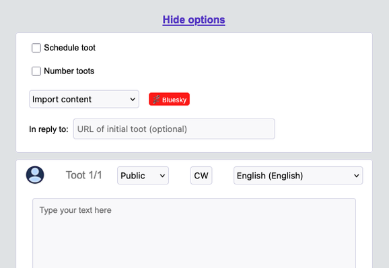Screen dimensions: 389x268
Task: Click the Hide options link
Action: [194, 20]
